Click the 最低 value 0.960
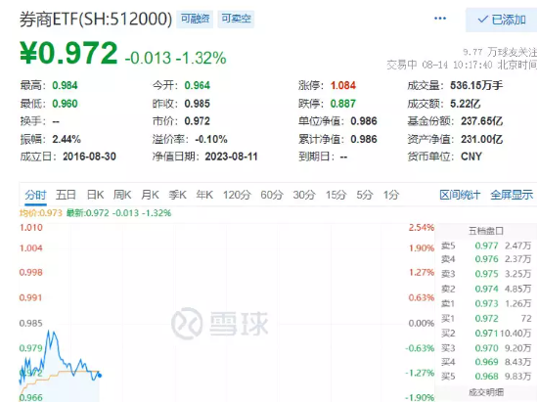This screenshot has height=403, width=538. pyautogui.click(x=65, y=104)
